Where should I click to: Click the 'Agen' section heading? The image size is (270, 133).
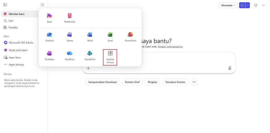[x=6, y=36]
